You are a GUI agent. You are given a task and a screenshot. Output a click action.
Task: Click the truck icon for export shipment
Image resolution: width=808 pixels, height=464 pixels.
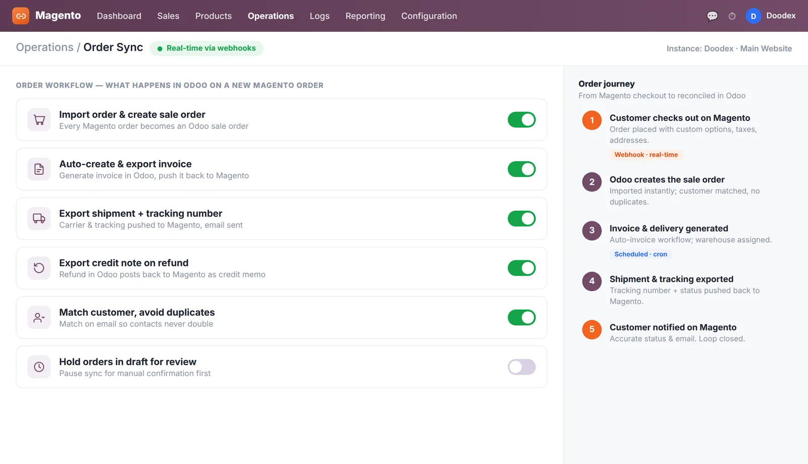click(x=39, y=219)
